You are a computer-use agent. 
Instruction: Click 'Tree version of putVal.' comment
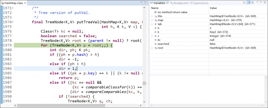point(64,13)
